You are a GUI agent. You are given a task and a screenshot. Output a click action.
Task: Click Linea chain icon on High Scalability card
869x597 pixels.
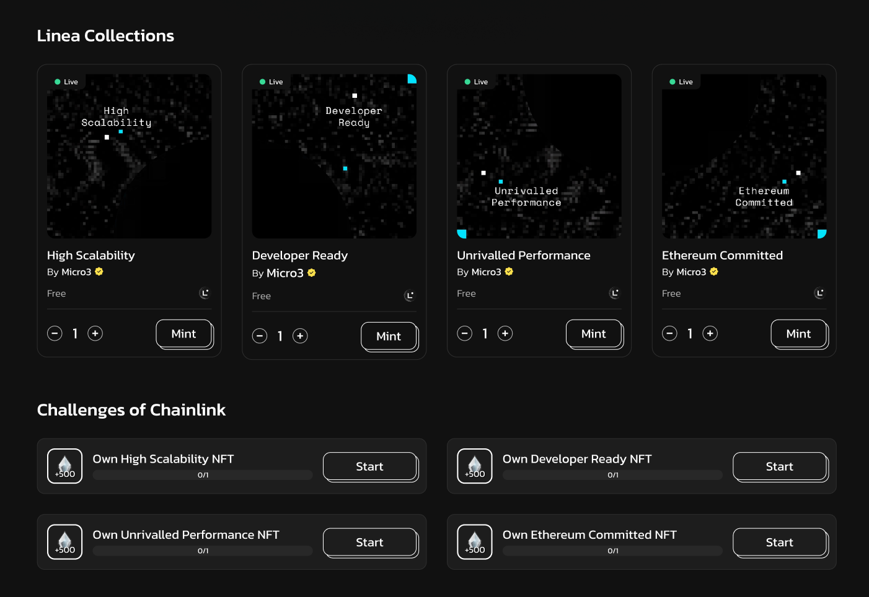(205, 293)
